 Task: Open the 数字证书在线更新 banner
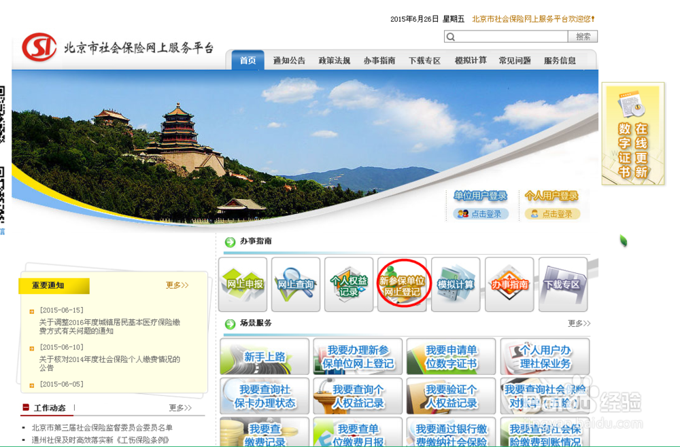click(x=632, y=134)
